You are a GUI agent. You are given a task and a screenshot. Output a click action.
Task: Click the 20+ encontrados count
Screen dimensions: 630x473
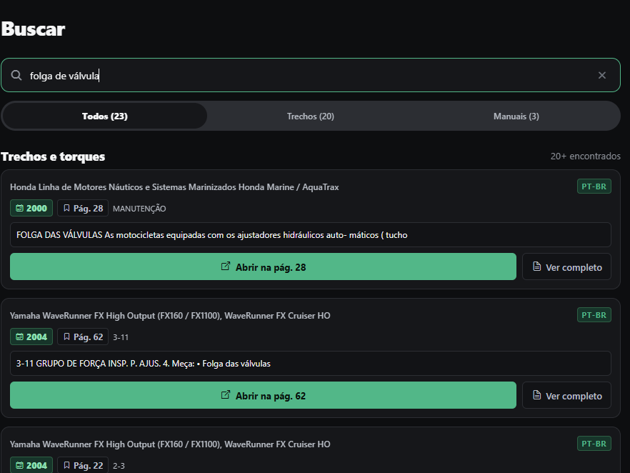pyautogui.click(x=586, y=156)
